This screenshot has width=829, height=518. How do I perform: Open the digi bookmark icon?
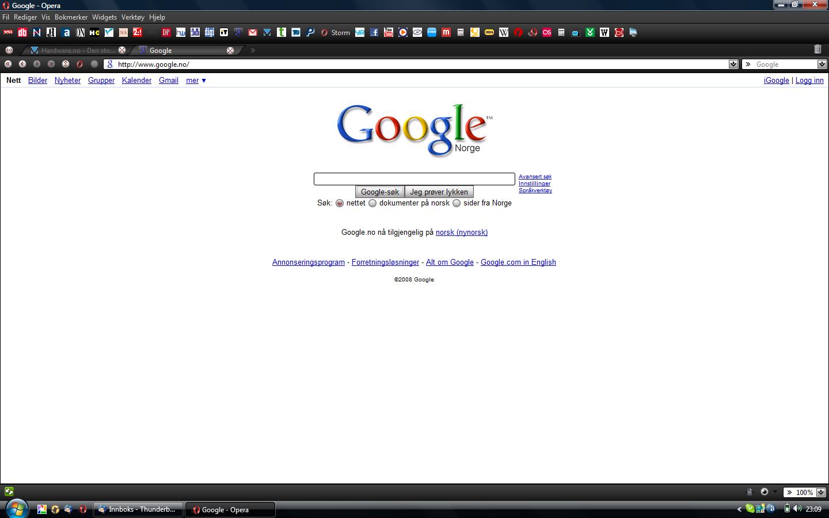[210, 33]
